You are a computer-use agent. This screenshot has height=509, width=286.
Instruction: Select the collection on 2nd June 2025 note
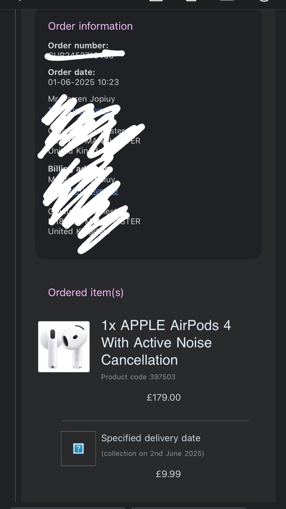tap(152, 453)
